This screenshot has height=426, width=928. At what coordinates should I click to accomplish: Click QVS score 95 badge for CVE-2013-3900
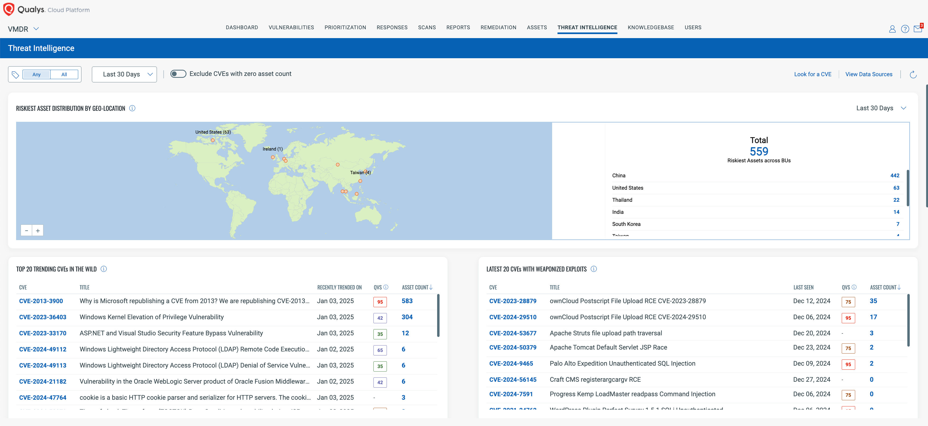[380, 302]
